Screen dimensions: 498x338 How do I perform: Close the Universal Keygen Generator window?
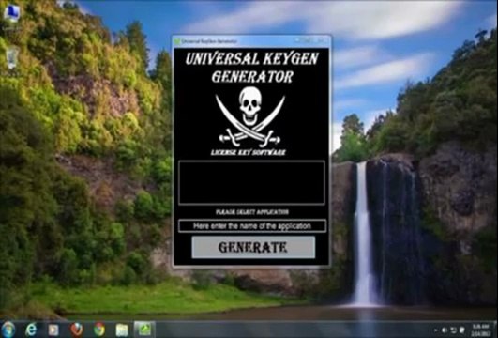pos(322,40)
